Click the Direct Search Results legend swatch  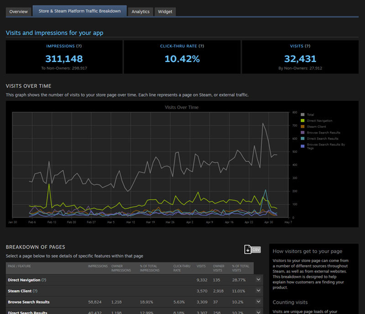[303, 138]
